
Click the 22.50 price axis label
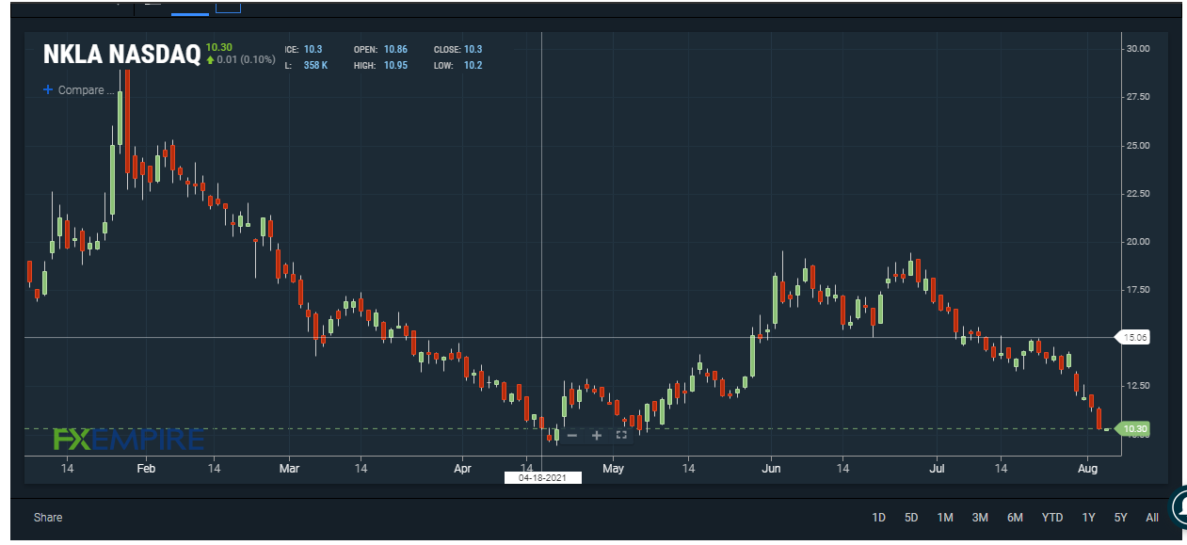tap(1138, 193)
